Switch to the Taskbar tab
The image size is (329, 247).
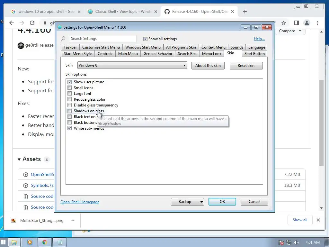70,47
